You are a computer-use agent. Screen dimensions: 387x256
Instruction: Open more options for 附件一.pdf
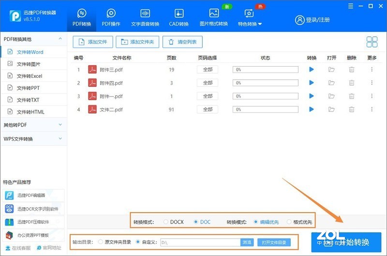[x=372, y=96]
